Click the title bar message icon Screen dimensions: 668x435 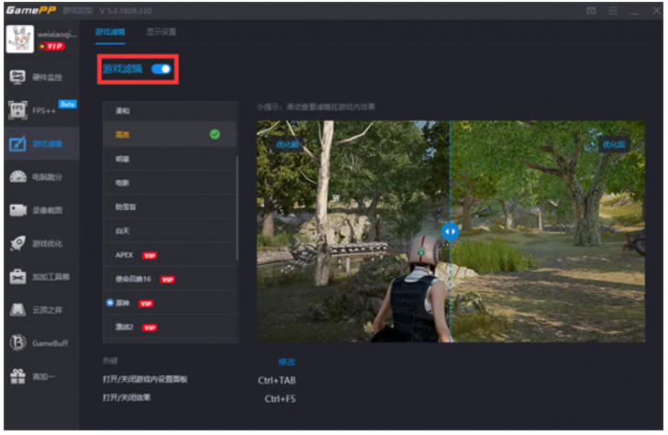tap(591, 10)
